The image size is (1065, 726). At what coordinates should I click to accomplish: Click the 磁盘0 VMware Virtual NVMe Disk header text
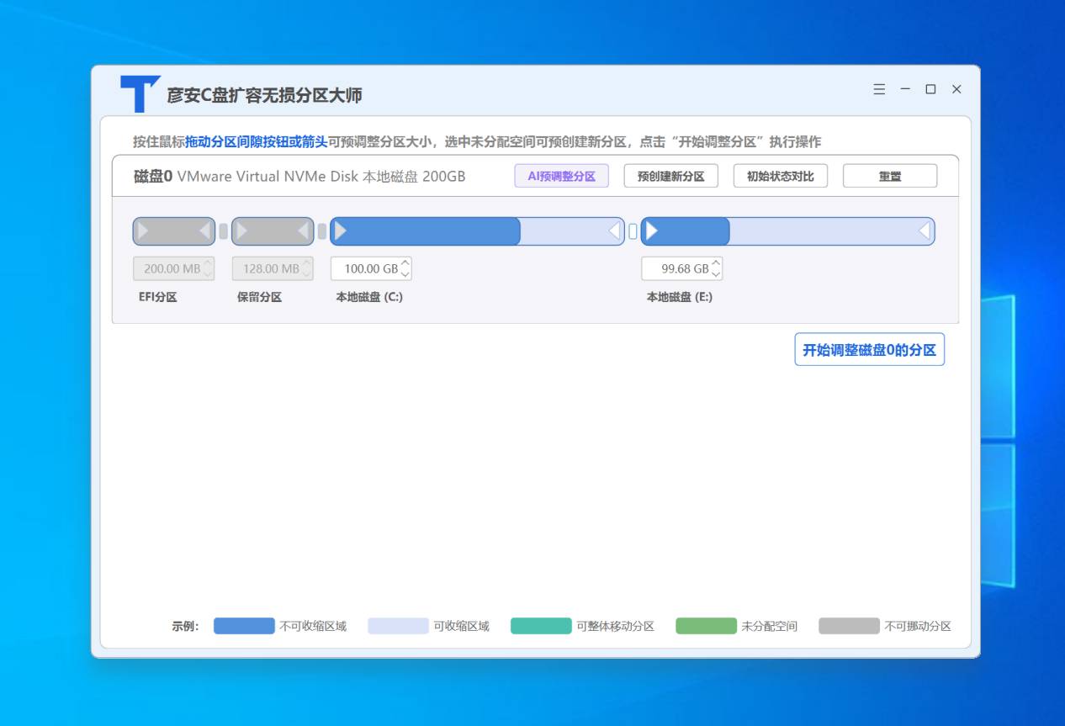pyautogui.click(x=299, y=177)
